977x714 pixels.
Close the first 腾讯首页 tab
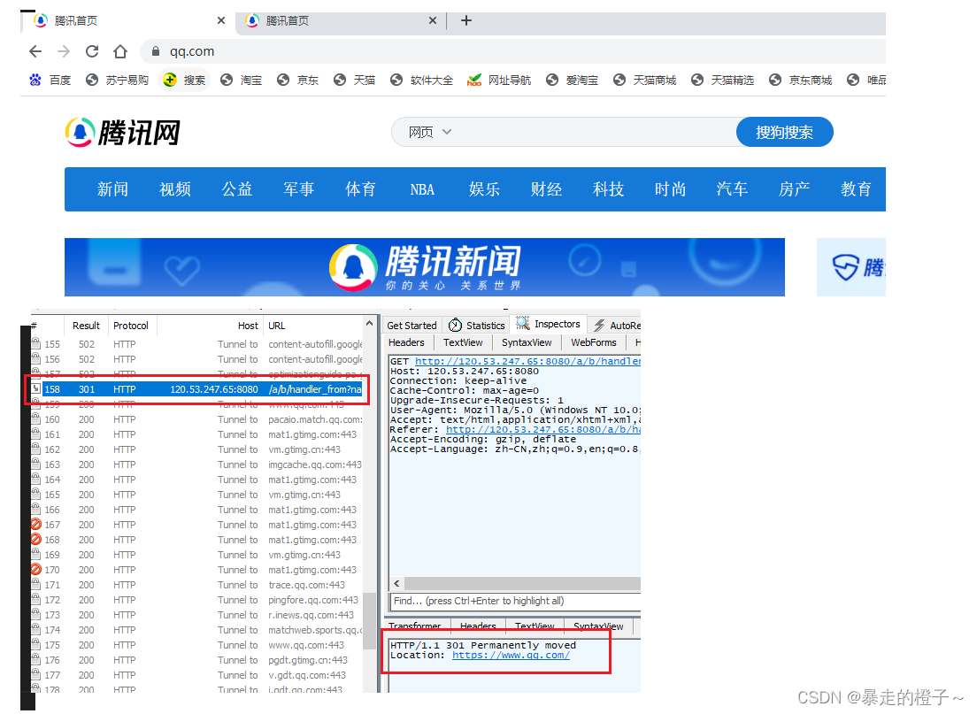point(221,20)
